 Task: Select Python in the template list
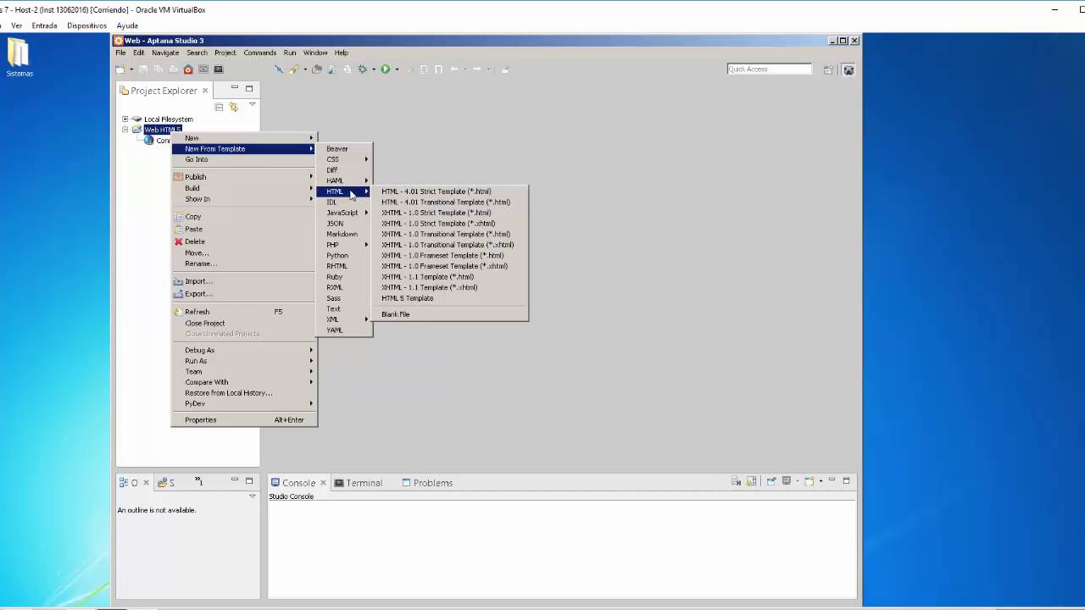click(345, 255)
